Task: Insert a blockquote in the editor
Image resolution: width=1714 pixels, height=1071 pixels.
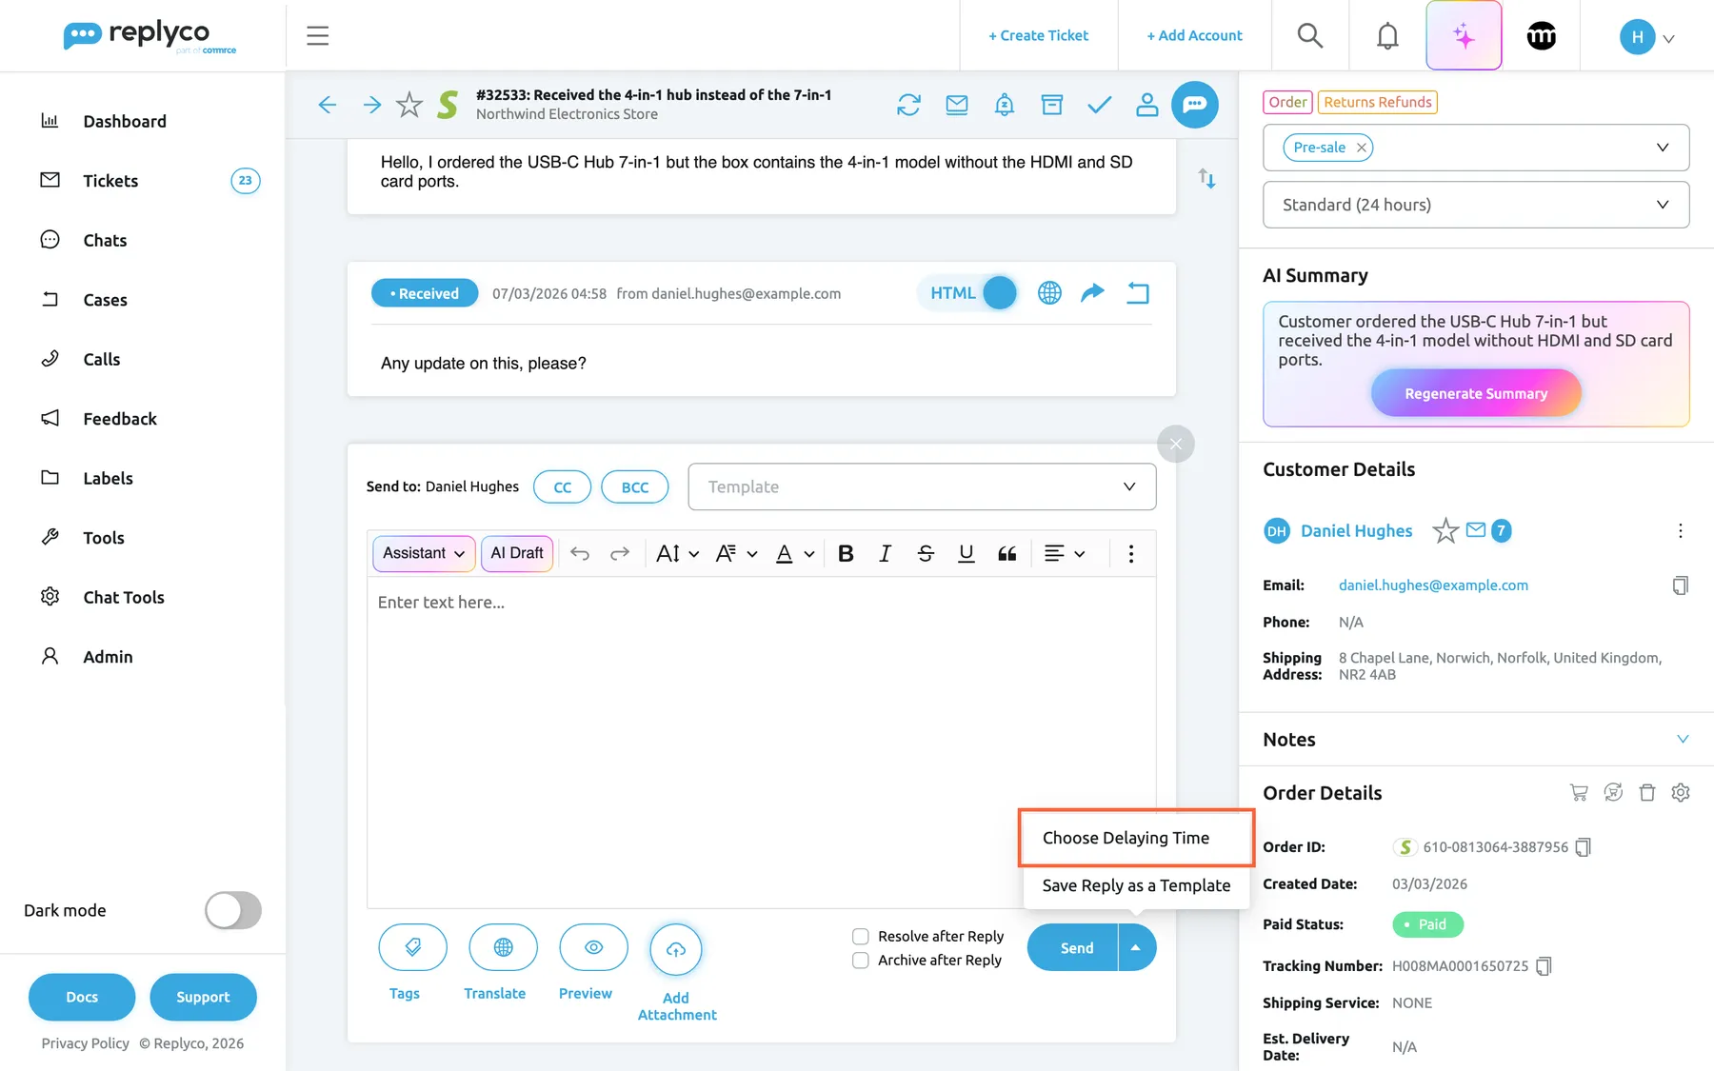Action: click(x=1006, y=554)
